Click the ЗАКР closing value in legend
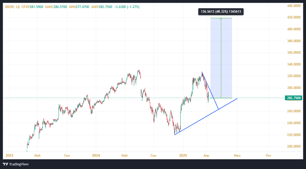 (x=107, y=7)
